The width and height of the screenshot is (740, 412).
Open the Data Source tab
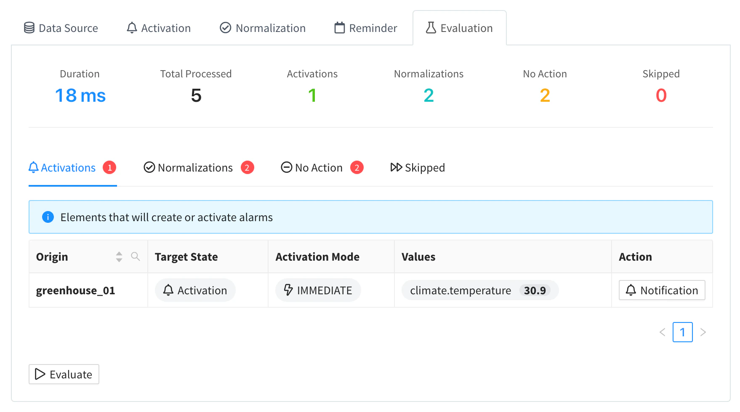pyautogui.click(x=61, y=28)
